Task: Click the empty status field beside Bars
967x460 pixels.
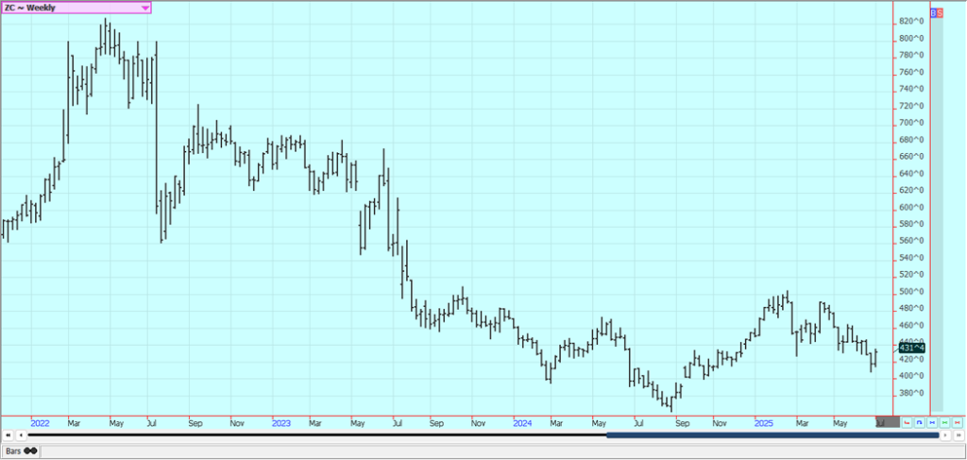Action: pyautogui.click(x=502, y=451)
